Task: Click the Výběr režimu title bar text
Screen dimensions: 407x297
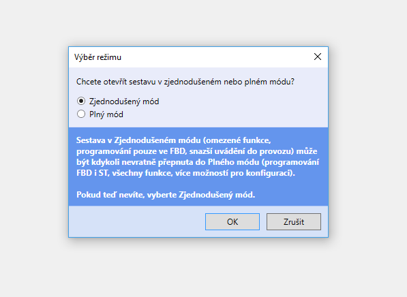Action: (x=97, y=57)
